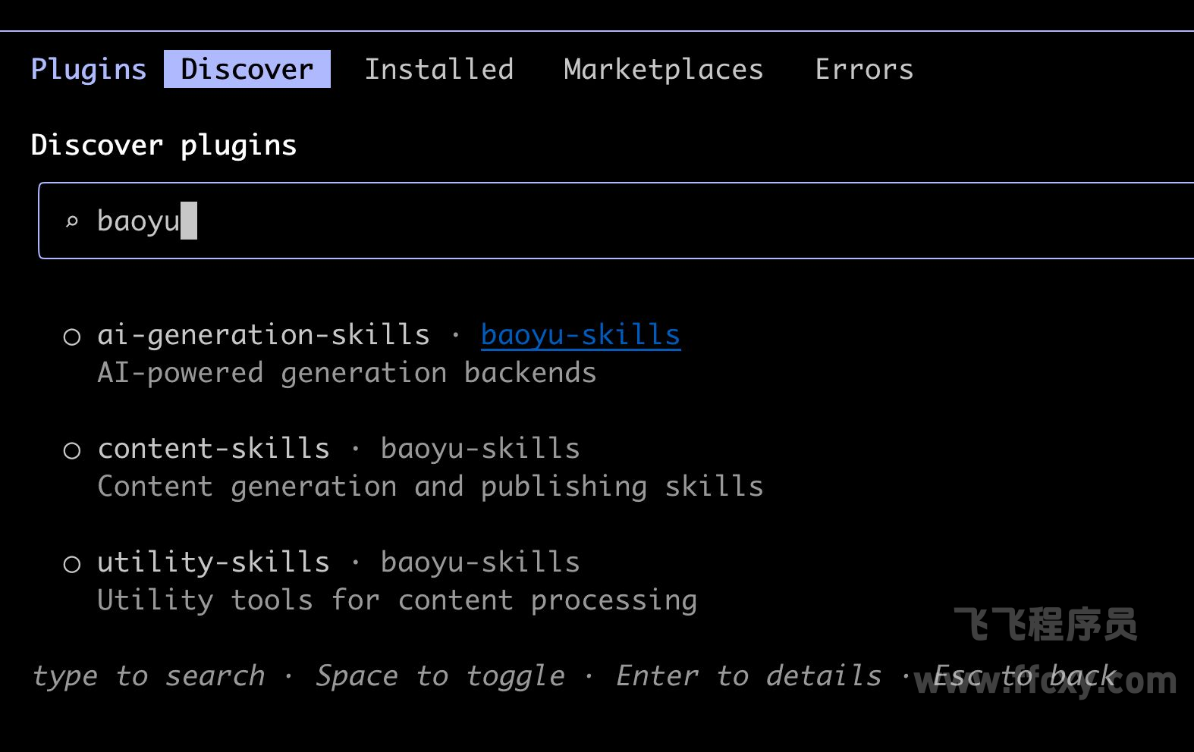Viewport: 1194px width, 752px height.
Task: Select the highlighted Discover tab
Action: click(x=247, y=69)
